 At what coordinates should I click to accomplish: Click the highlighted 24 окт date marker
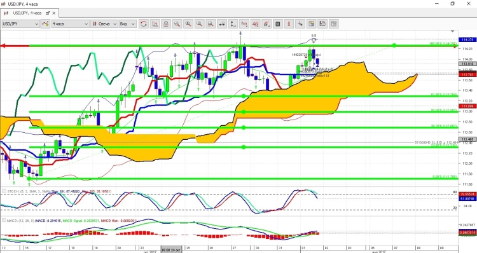pyautogui.click(x=171, y=250)
